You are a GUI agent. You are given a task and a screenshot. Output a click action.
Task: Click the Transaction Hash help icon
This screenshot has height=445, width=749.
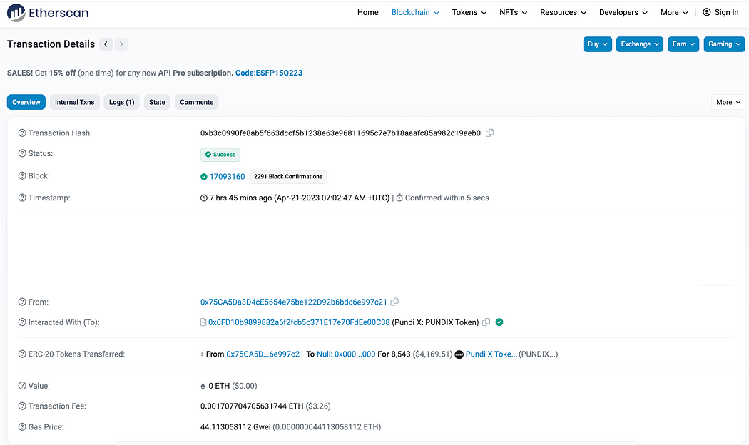(22, 133)
